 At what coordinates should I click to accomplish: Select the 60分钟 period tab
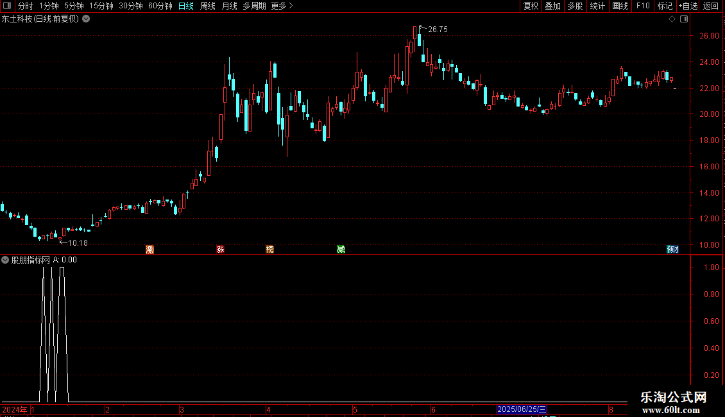[x=160, y=6]
